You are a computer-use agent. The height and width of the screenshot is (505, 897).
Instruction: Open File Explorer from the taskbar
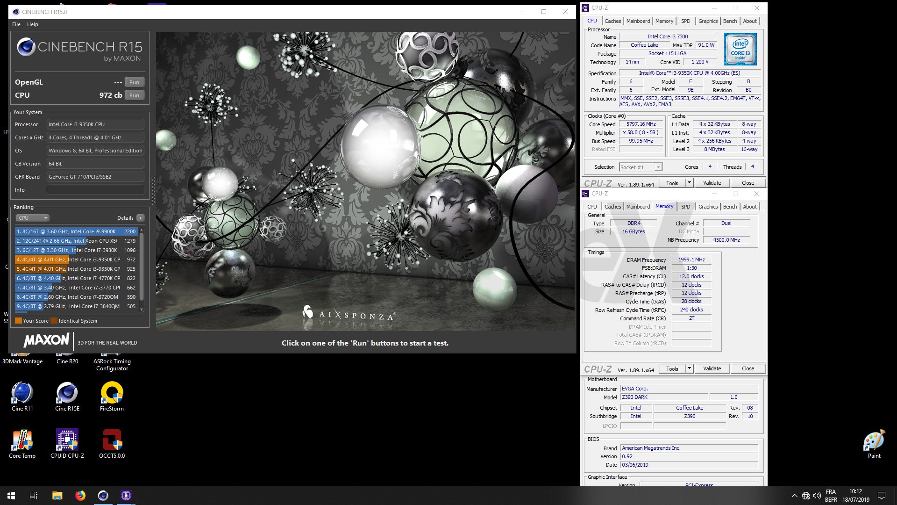[57, 496]
